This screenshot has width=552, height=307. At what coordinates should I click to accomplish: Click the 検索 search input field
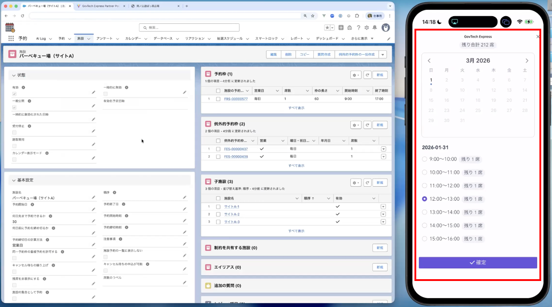(x=189, y=27)
